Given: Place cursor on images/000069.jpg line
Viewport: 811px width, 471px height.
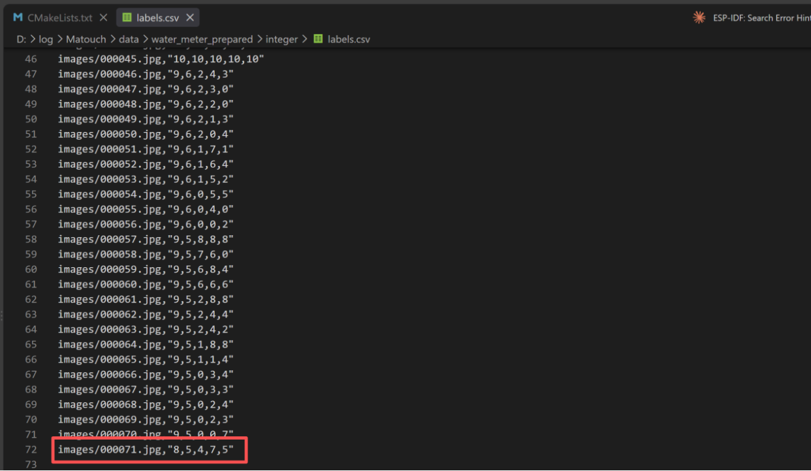Looking at the screenshot, I should click(146, 419).
